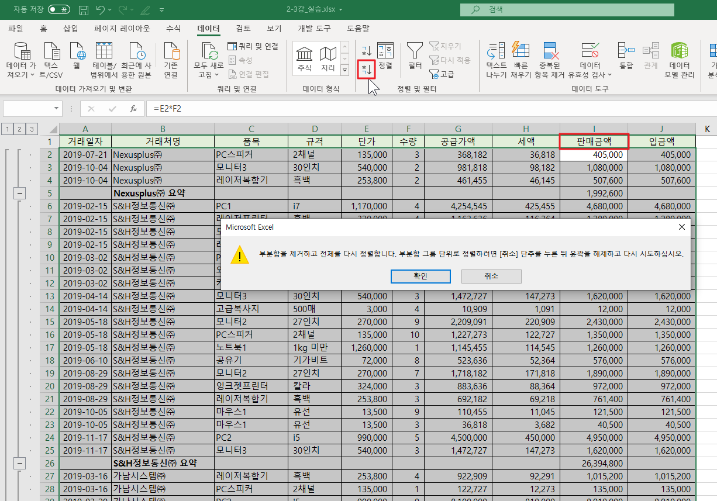
Task: Switch to the 삽입 tab
Action: (x=71, y=29)
